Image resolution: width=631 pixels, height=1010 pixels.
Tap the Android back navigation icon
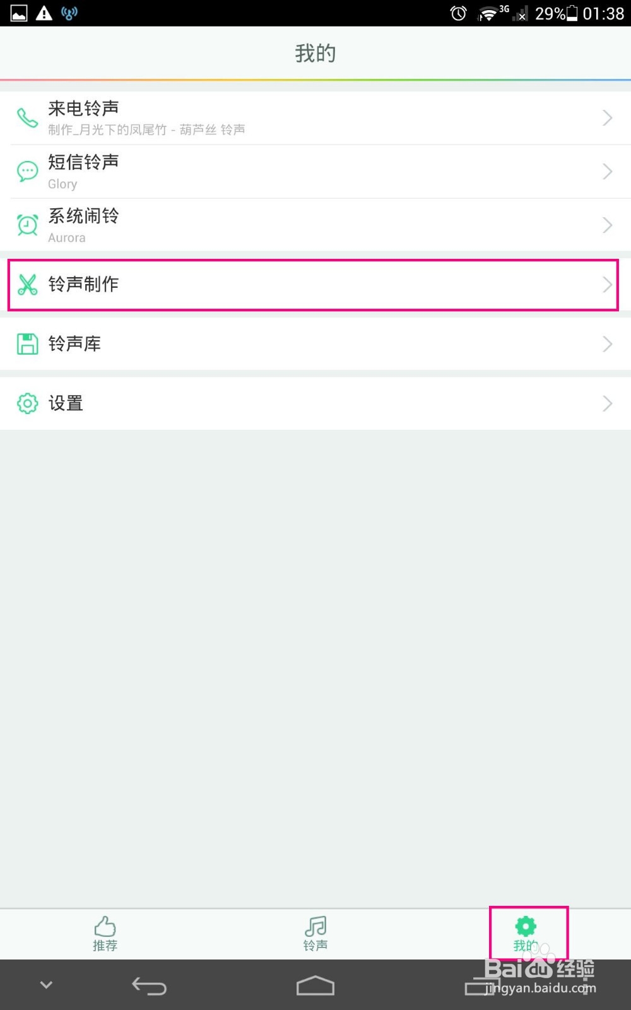click(x=149, y=985)
